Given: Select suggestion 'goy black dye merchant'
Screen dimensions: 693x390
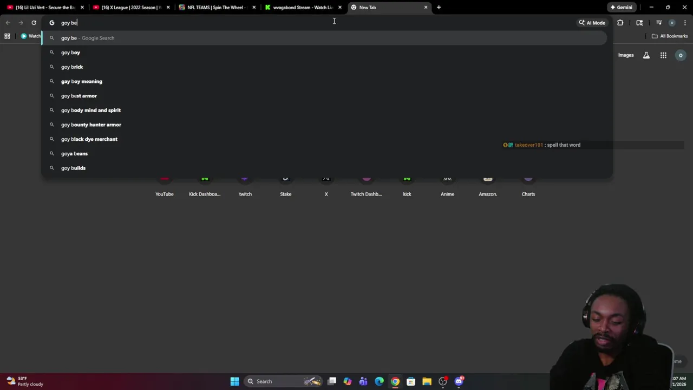Looking at the screenshot, I should pos(324,139).
